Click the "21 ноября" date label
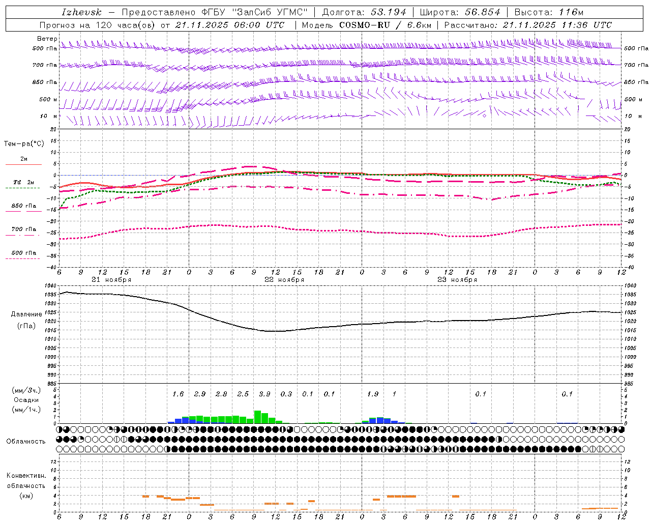Screen dimensions: 651x521 [x=111, y=280]
